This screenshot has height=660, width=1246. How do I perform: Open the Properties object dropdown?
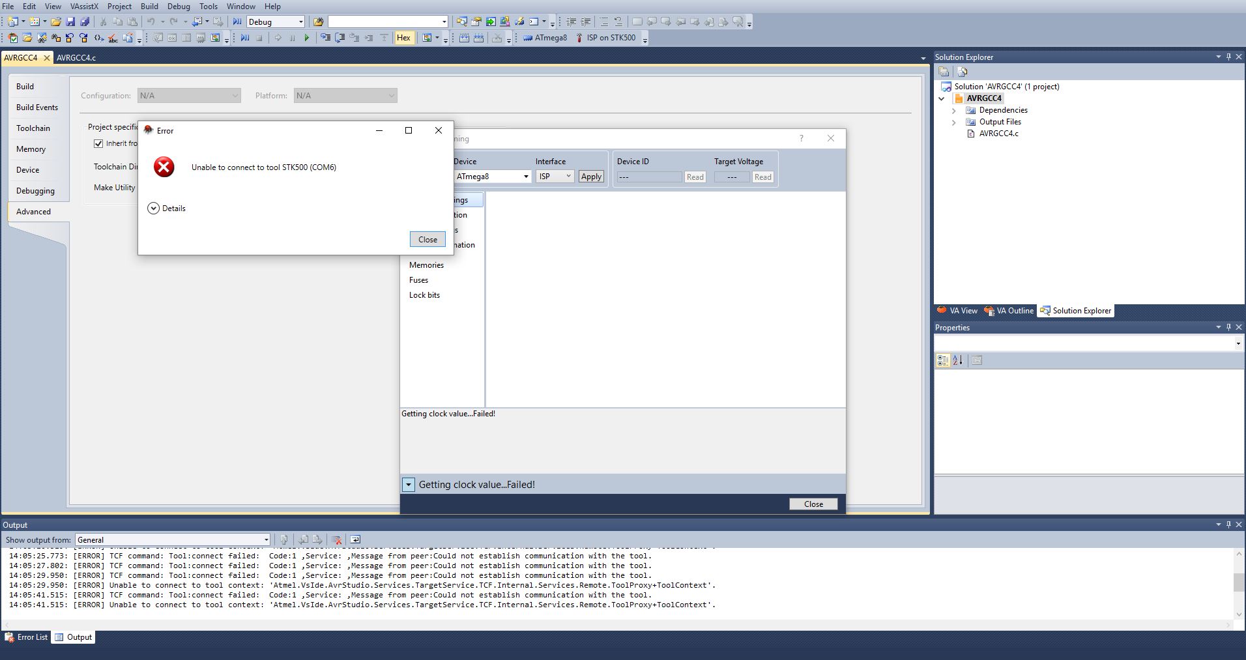click(x=1238, y=343)
